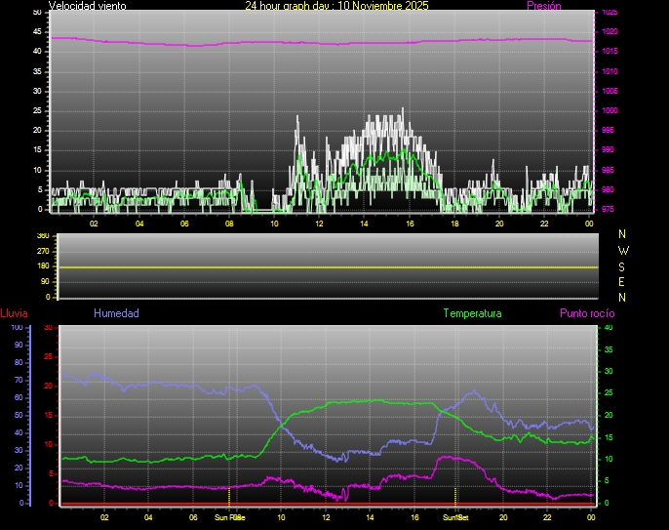Image resolution: width=669 pixels, height=530 pixels.
Task: Click the Punto rocío legend label
Action: 587,313
